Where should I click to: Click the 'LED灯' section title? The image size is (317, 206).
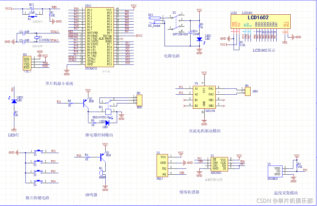(x=13, y=135)
